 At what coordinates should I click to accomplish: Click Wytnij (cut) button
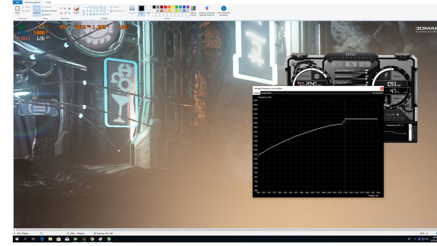click(26, 7)
